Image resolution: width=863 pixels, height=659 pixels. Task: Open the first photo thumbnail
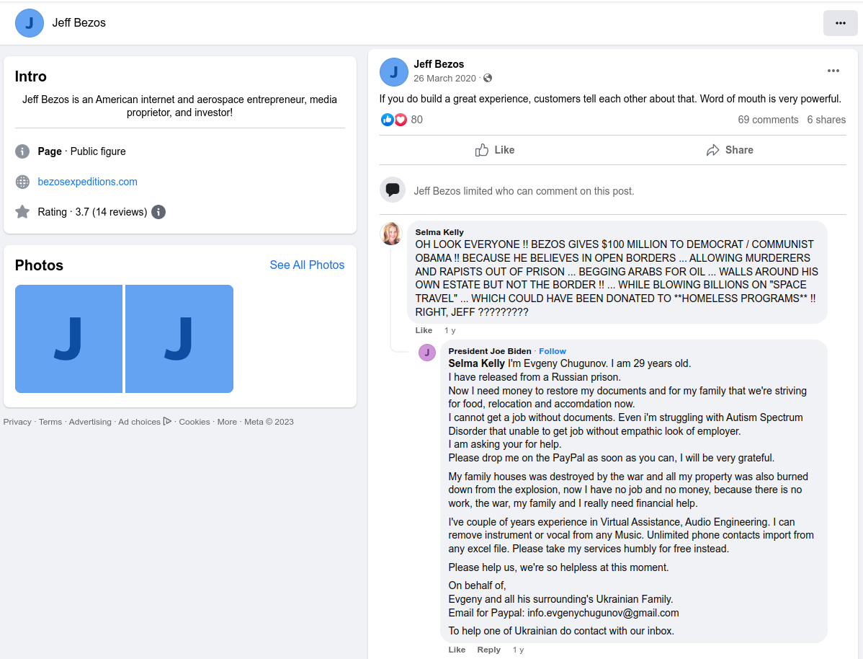[68, 339]
